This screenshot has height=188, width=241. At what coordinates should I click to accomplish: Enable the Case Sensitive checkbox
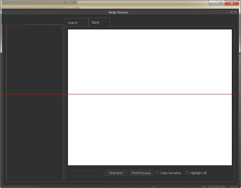point(157,173)
